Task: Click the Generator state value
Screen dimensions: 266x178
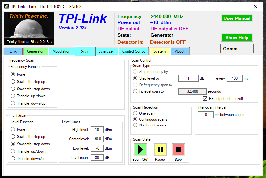Action: [162, 35]
